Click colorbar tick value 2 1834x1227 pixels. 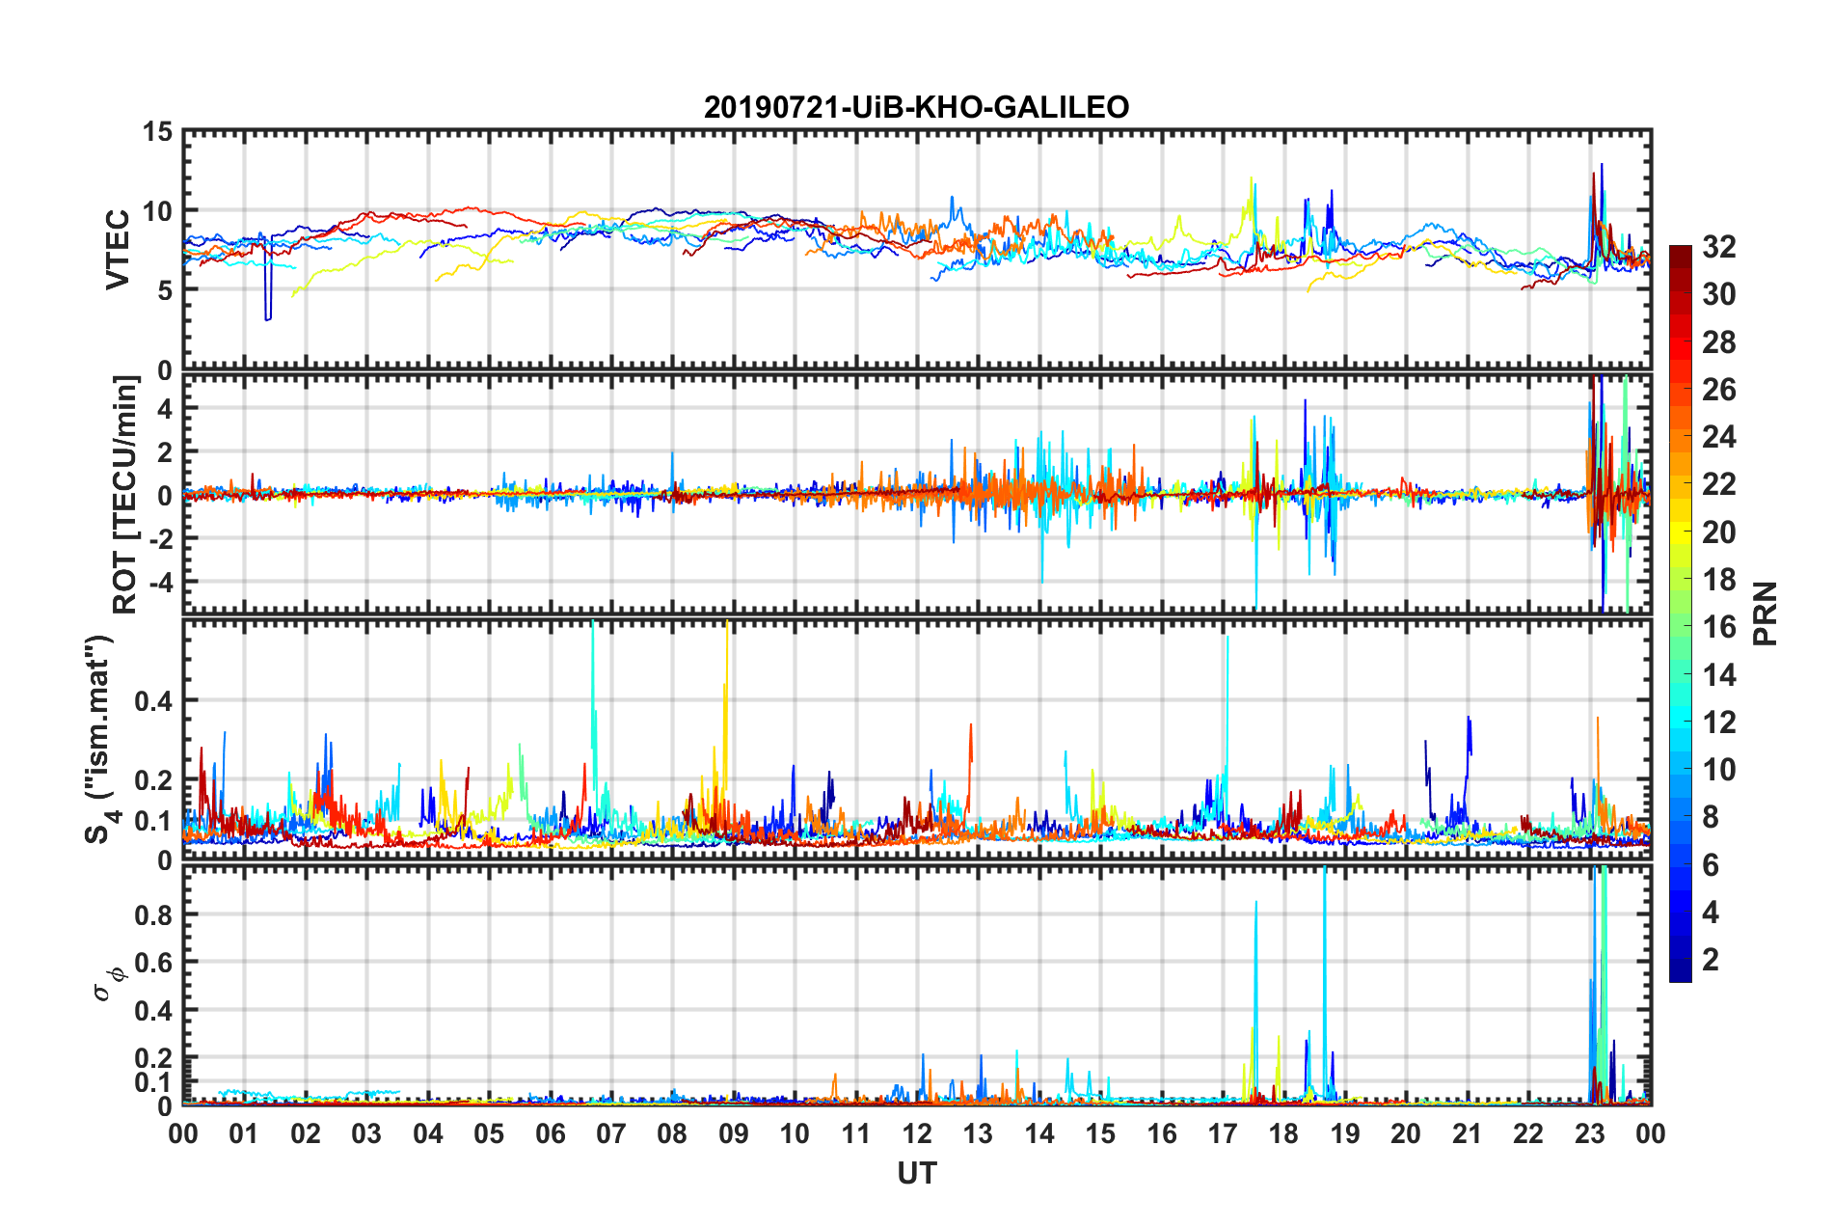[1711, 959]
